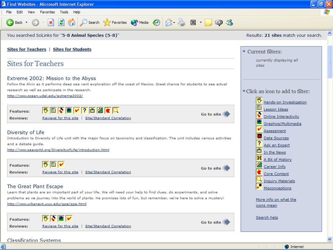Open Site/Standard Correlation under Diversity of Life
The image size is (333, 250).
pyautogui.click(x=108, y=172)
